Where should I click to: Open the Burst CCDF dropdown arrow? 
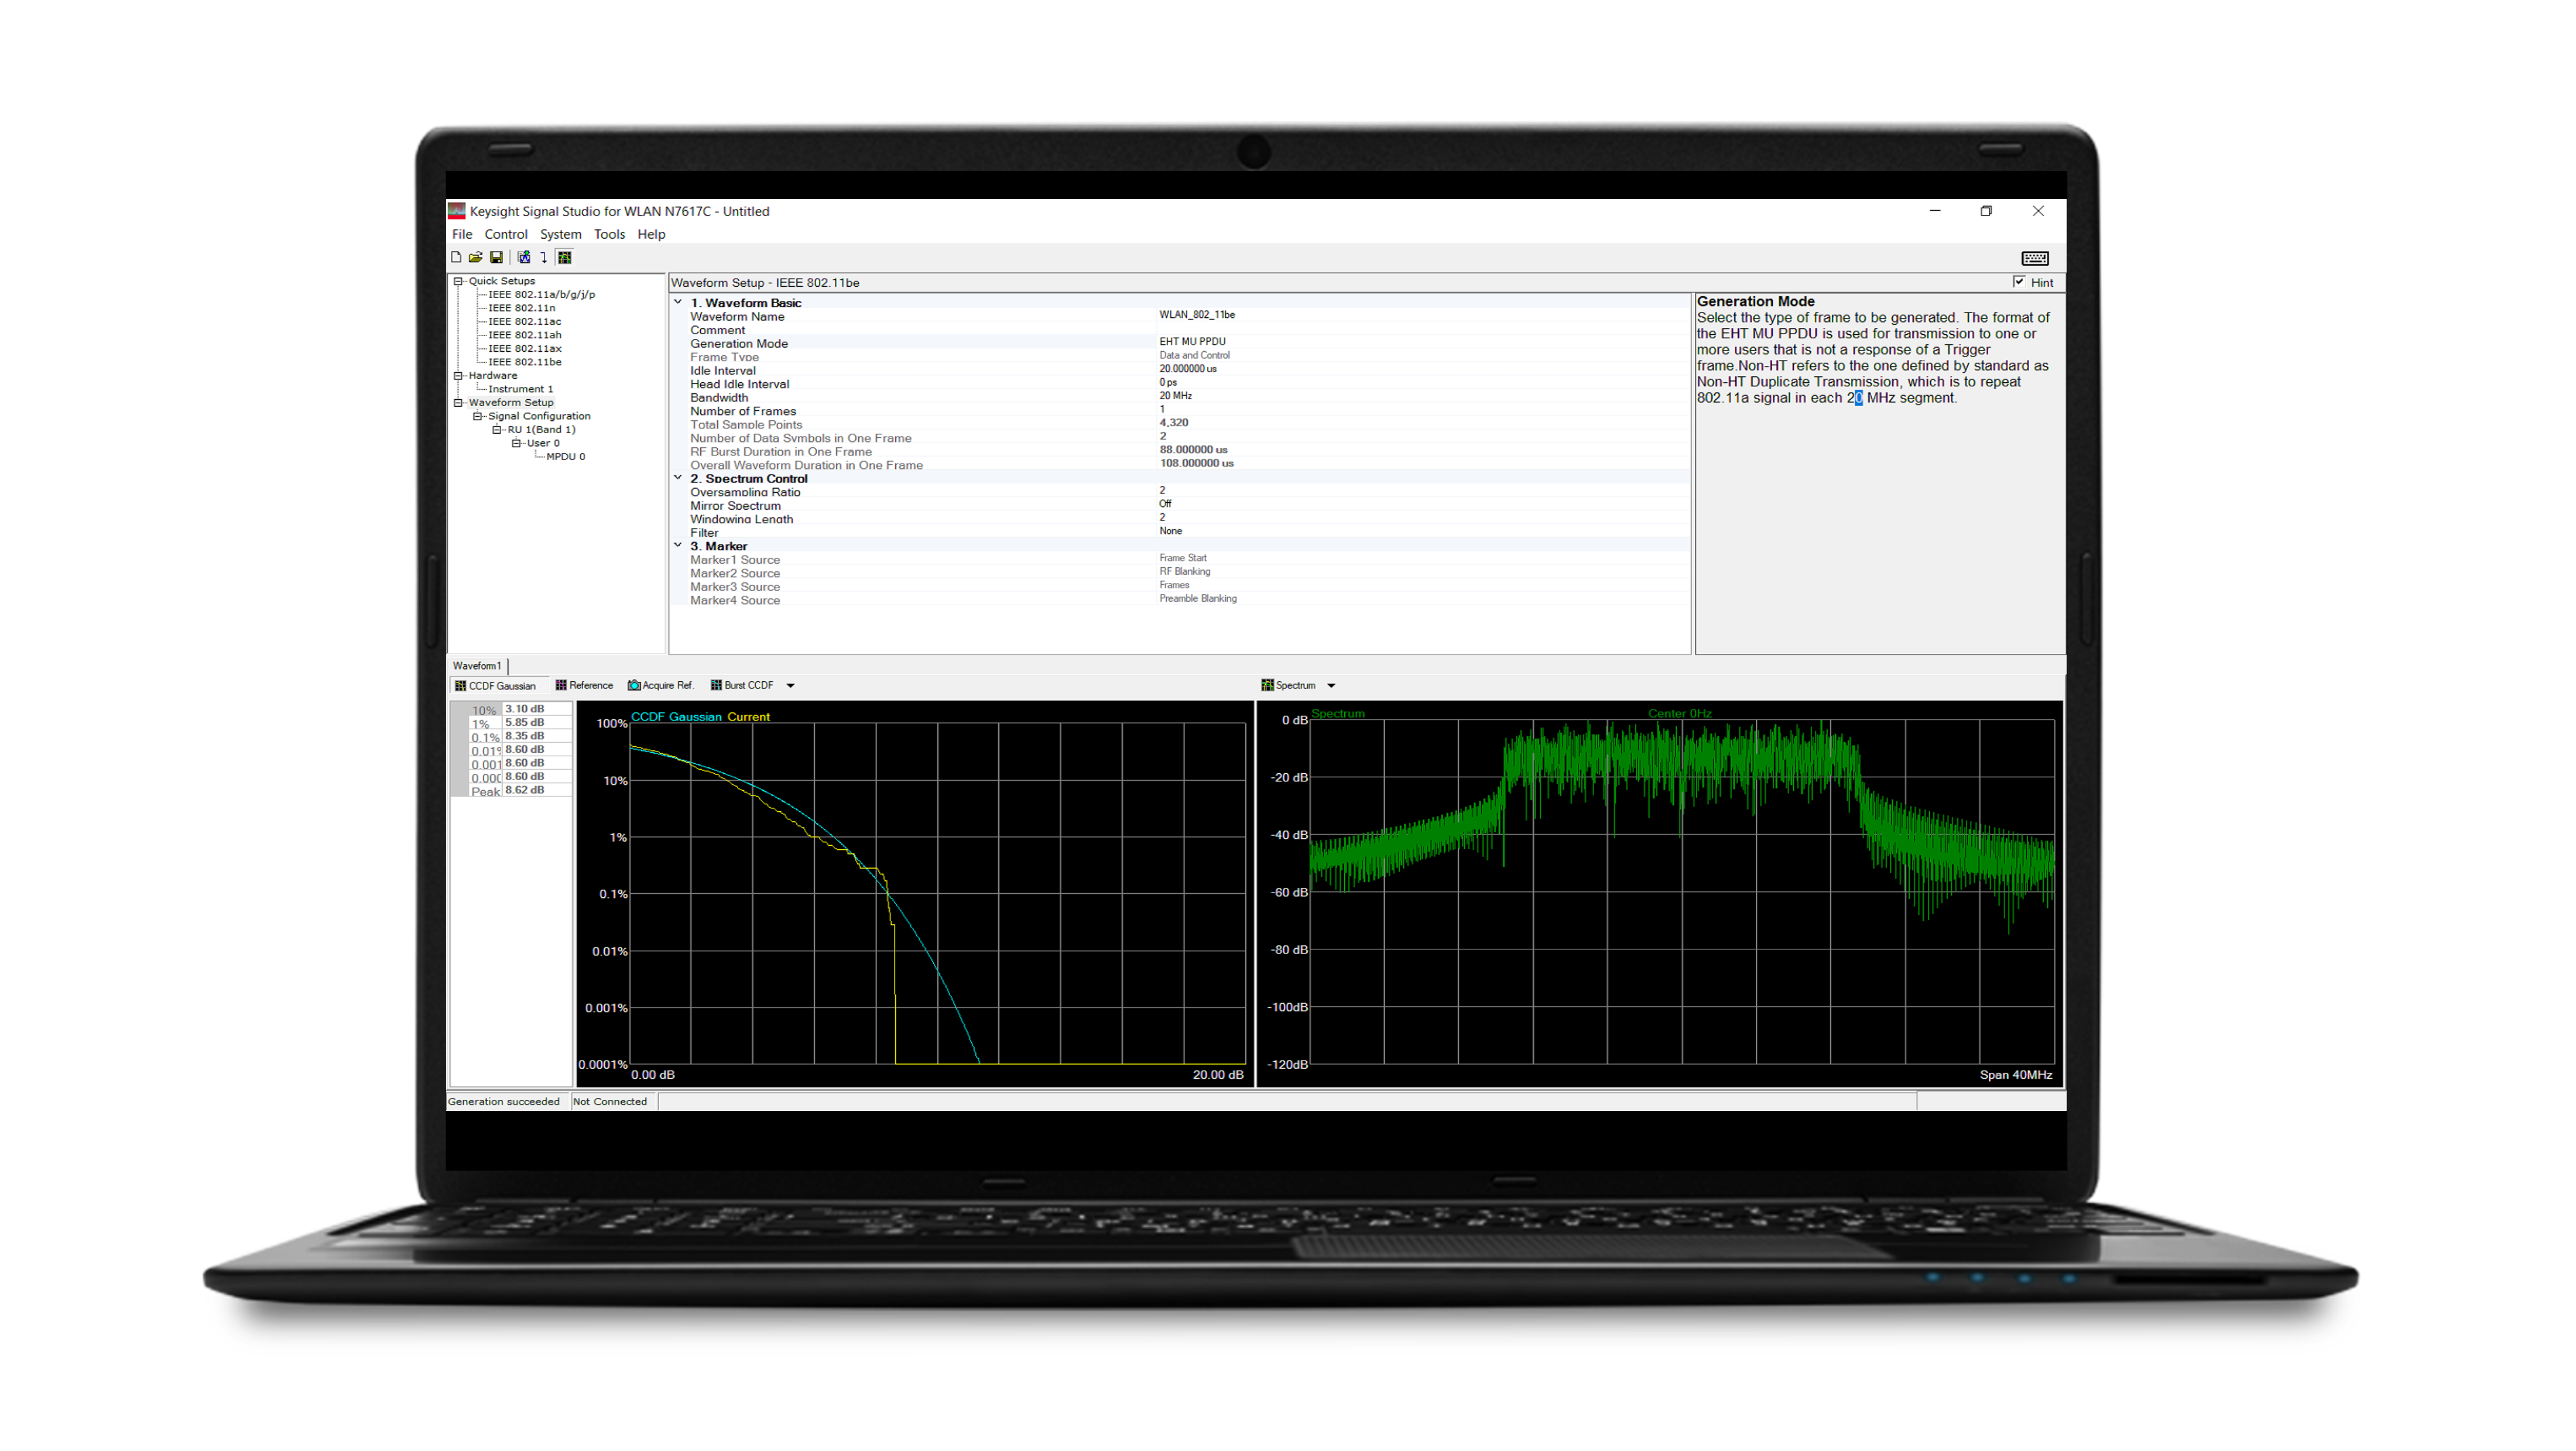(790, 686)
